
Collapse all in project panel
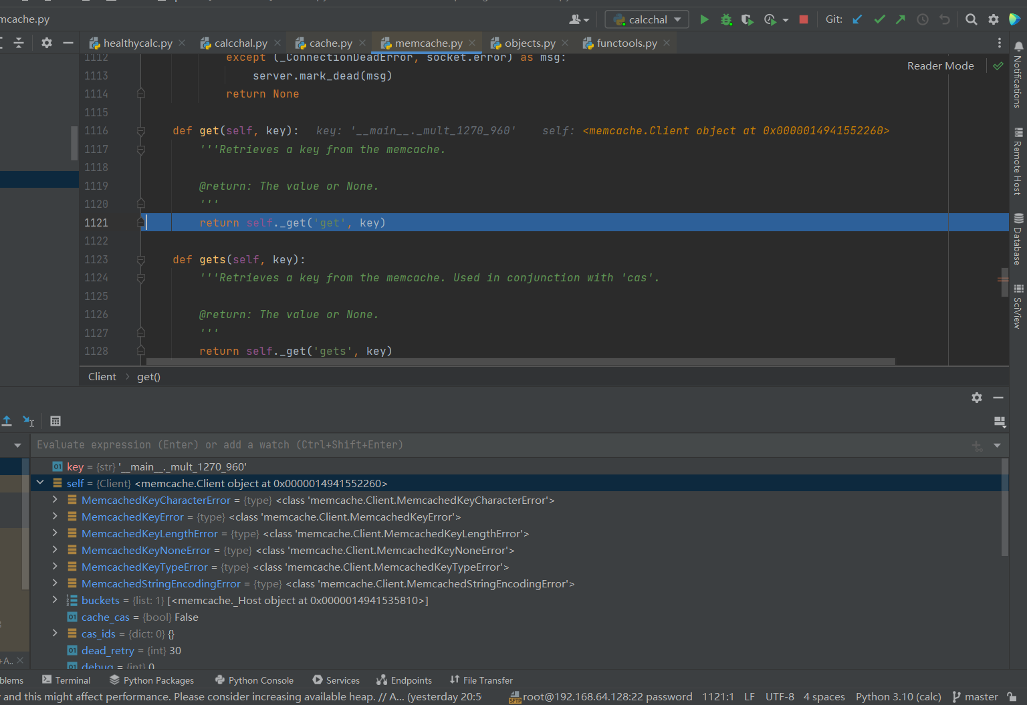pyautogui.click(x=19, y=43)
